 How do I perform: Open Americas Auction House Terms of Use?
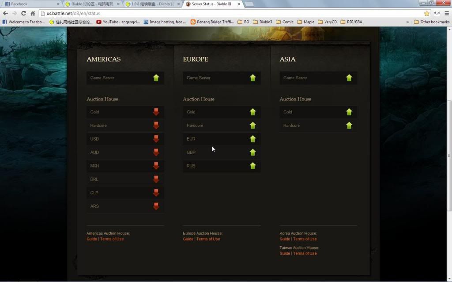(112, 239)
